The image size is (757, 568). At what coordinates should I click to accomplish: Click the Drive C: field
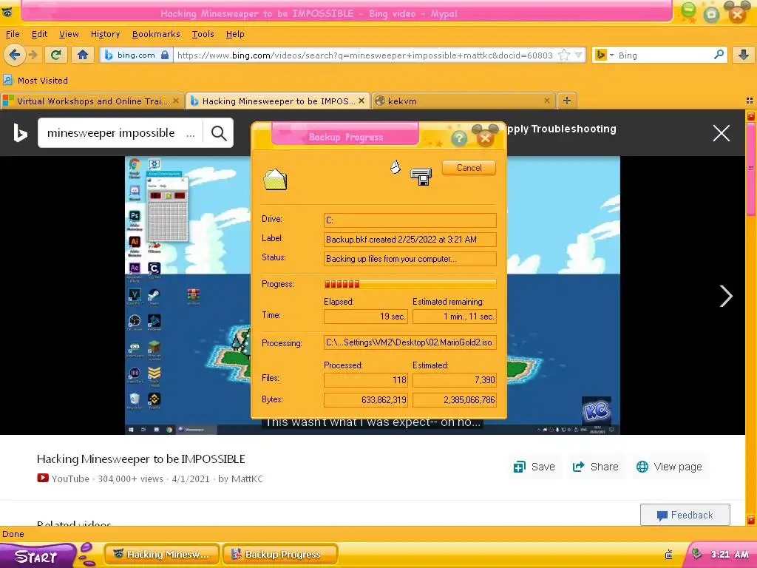click(410, 220)
